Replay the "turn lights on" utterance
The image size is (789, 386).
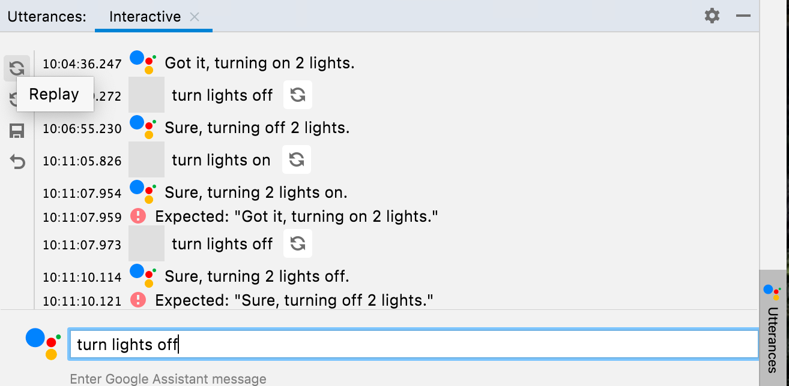[296, 159]
